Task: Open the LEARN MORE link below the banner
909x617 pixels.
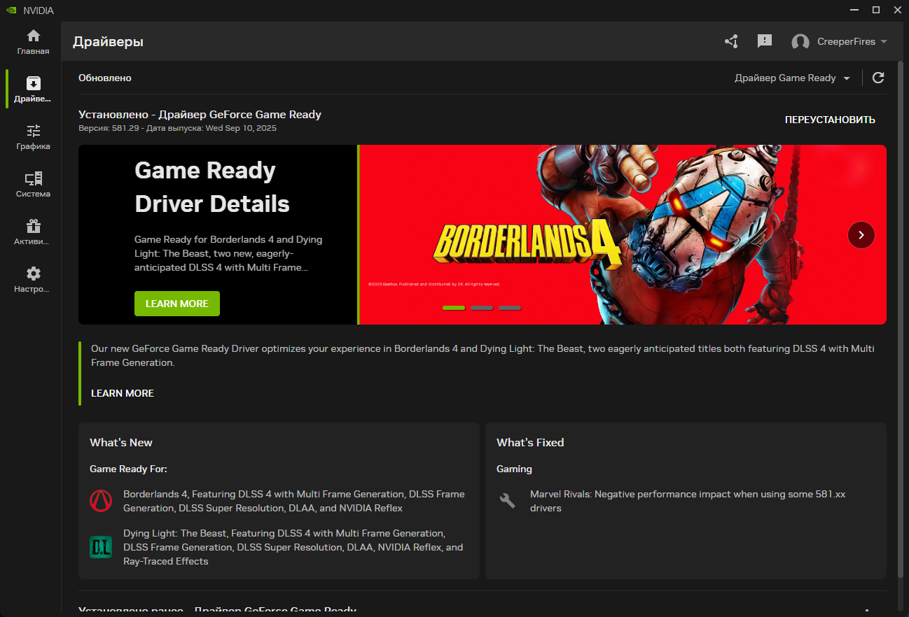Action: 123,393
